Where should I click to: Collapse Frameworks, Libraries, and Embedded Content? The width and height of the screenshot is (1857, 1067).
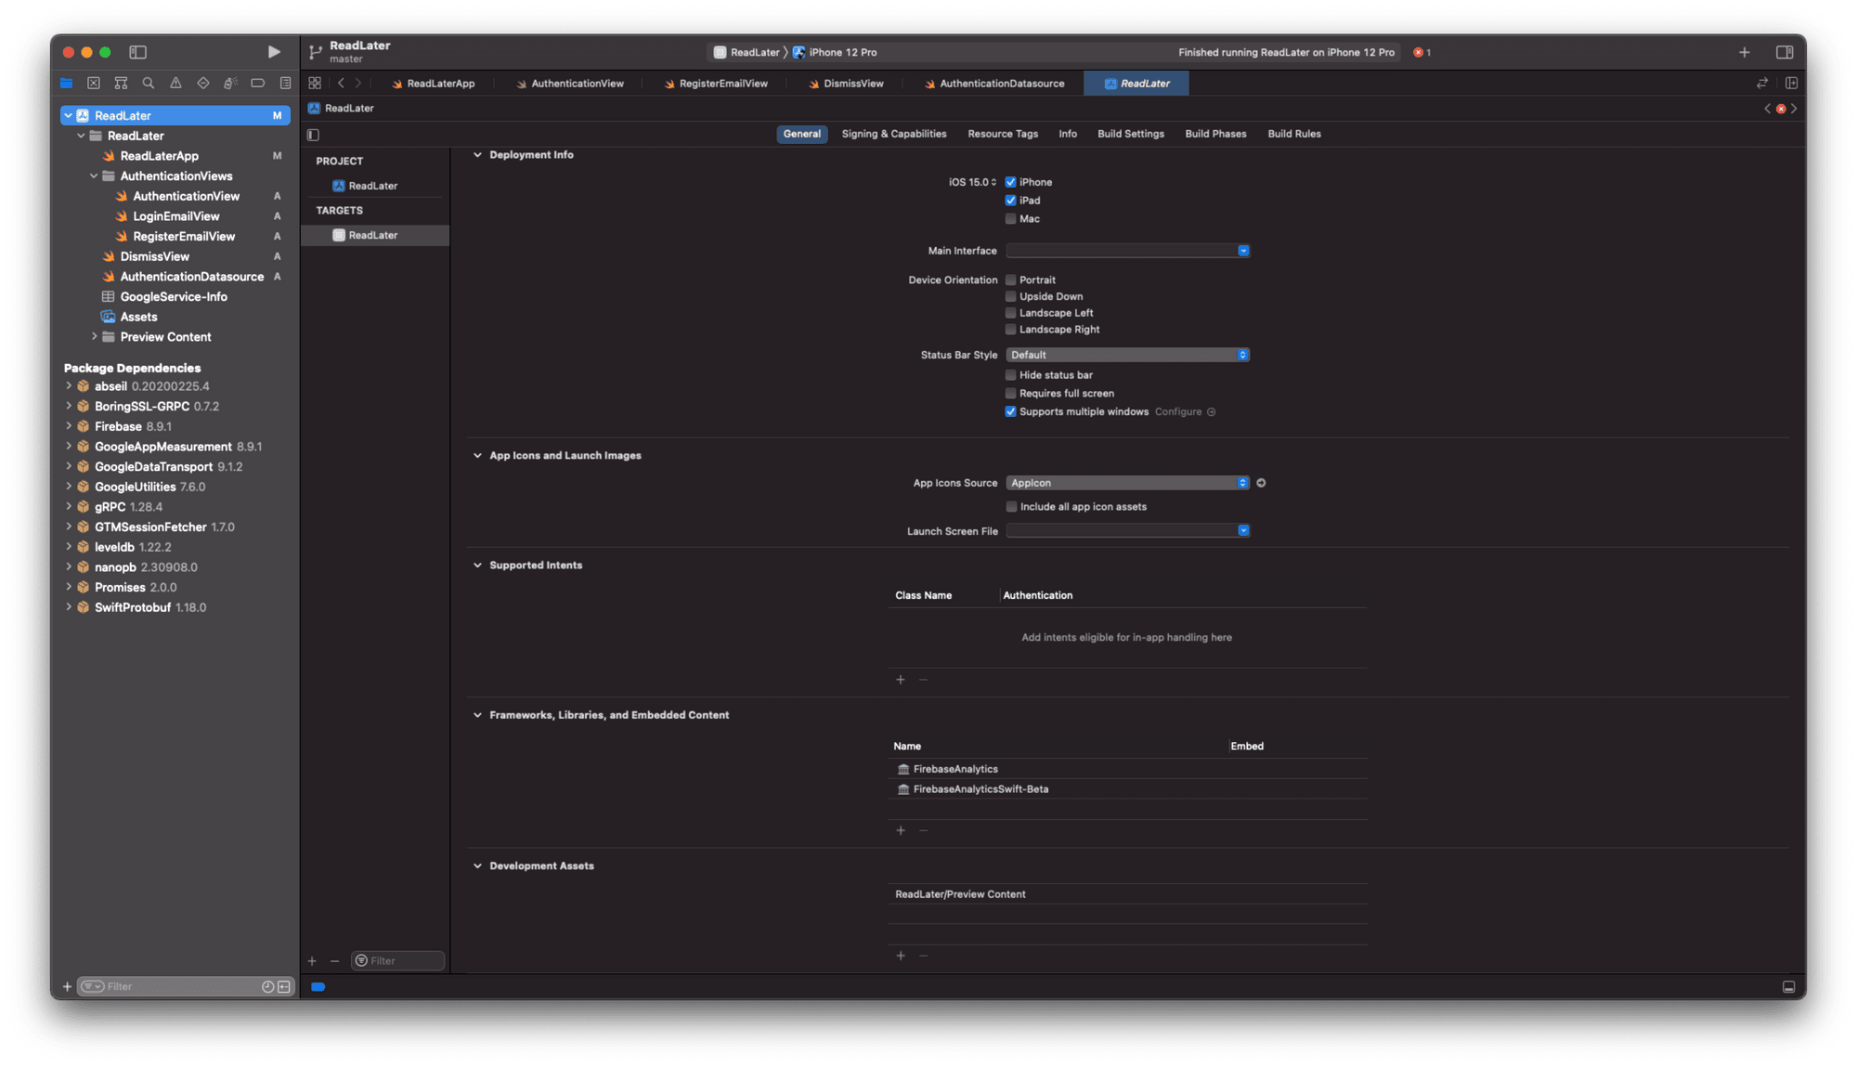[x=478, y=715]
